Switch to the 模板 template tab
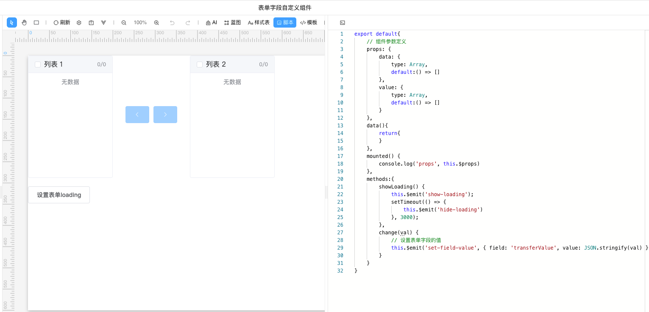Image resolution: width=649 pixels, height=312 pixels. (309, 22)
